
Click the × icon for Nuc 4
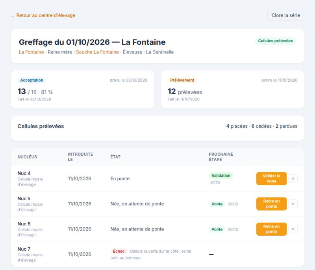pyautogui.click(x=293, y=179)
